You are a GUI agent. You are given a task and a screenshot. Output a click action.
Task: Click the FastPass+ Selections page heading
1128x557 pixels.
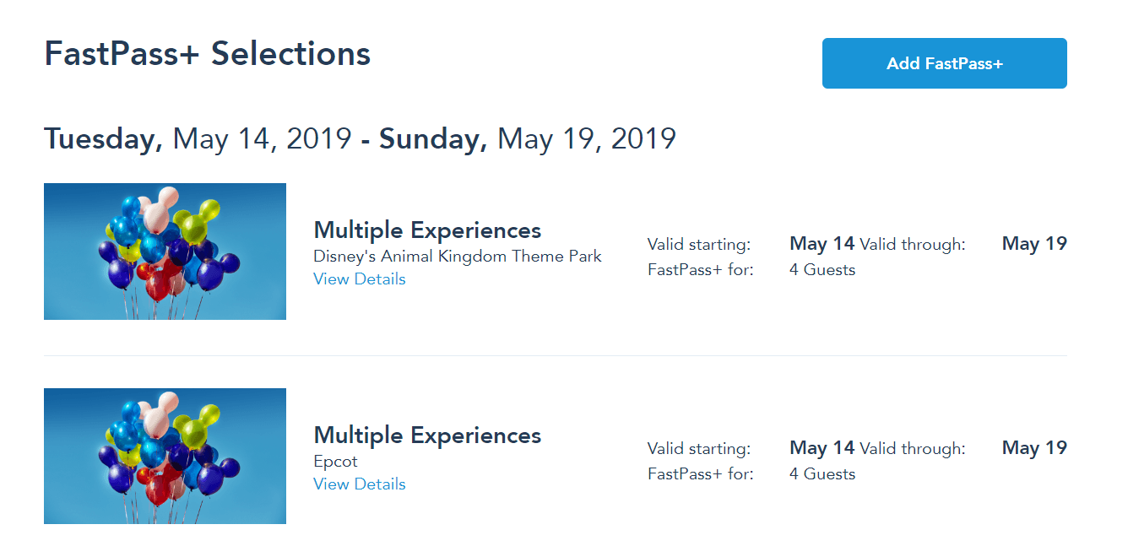(207, 54)
